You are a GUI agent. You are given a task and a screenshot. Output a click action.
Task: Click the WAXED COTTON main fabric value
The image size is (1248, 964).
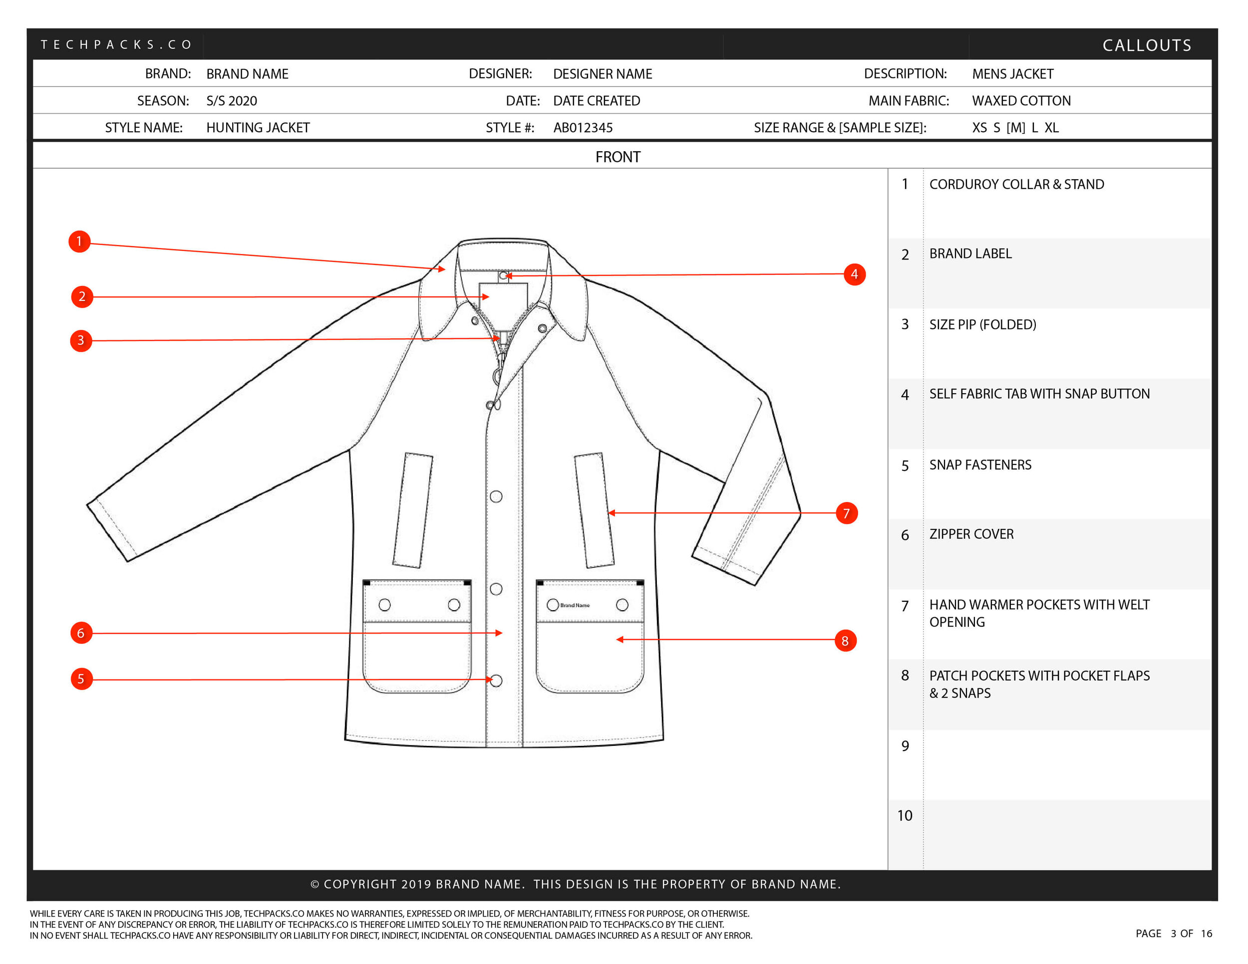(x=1021, y=101)
